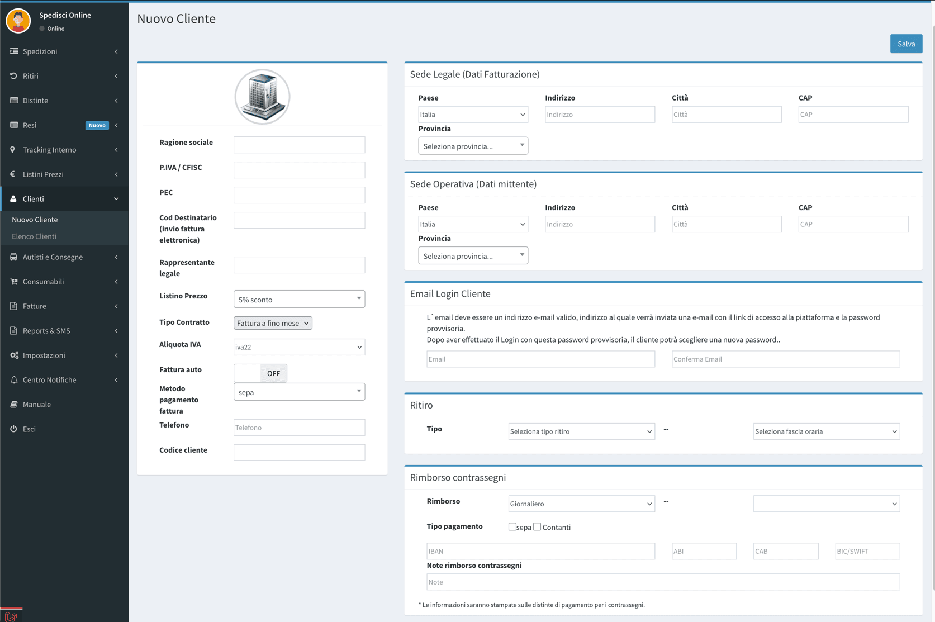Click the Ragione sociale input field
935x622 pixels.
[299, 144]
